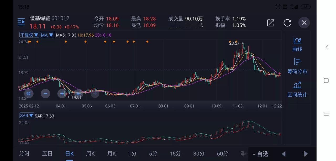
Task: Go to previous stock with left triangle
Action: 284,154
